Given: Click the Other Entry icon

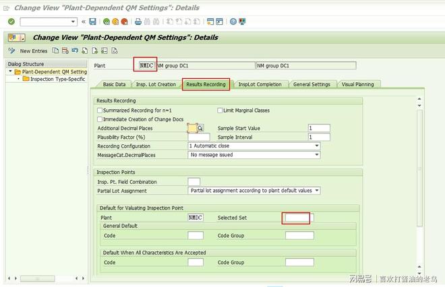Looking at the screenshot, I should tap(105, 51).
